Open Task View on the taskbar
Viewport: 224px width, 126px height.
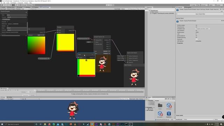(41, 124)
